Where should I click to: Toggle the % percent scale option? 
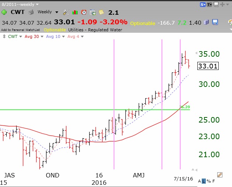point(208,181)
